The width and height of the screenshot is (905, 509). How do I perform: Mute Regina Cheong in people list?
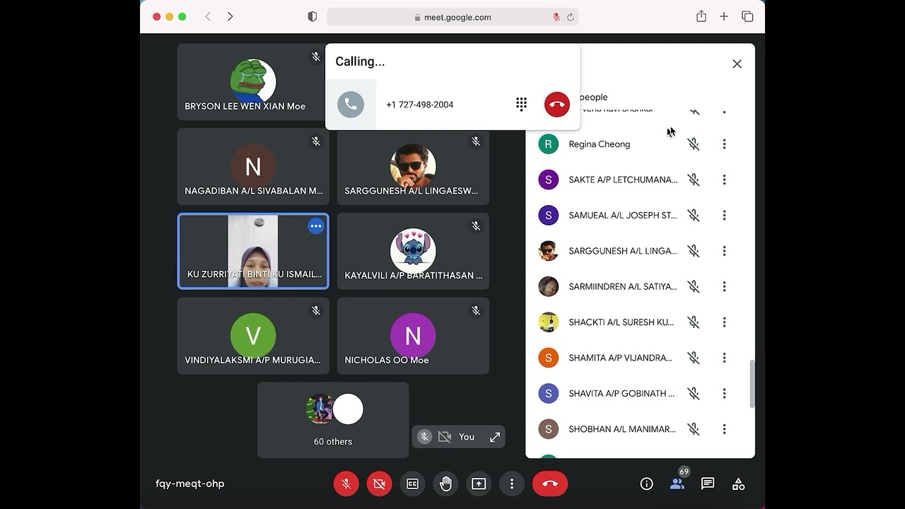[694, 144]
